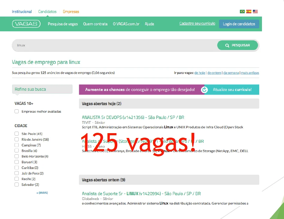Click the VAGAS logo
The image size is (284, 219).
coord(26,24)
